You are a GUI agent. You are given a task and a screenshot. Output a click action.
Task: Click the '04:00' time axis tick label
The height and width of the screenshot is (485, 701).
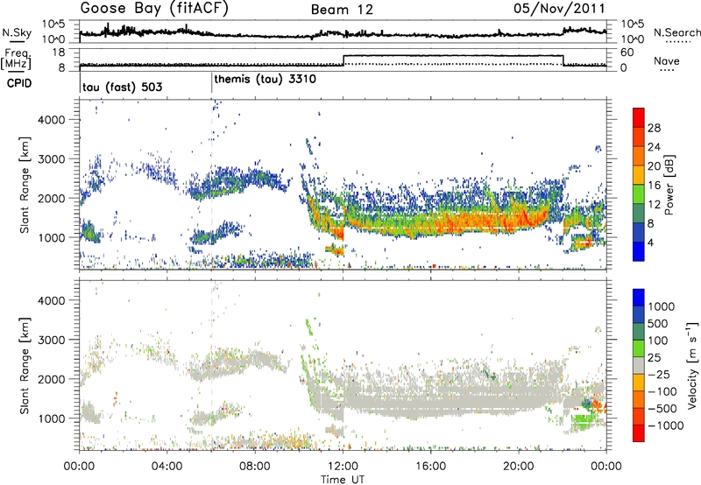167,466
